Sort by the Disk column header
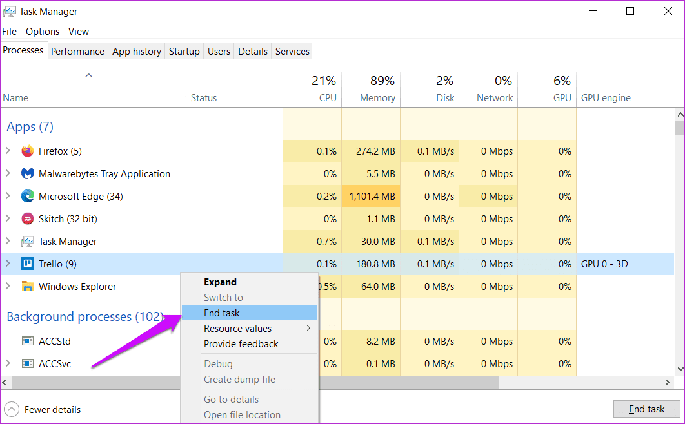Image resolution: width=685 pixels, height=424 pixels. click(x=430, y=90)
